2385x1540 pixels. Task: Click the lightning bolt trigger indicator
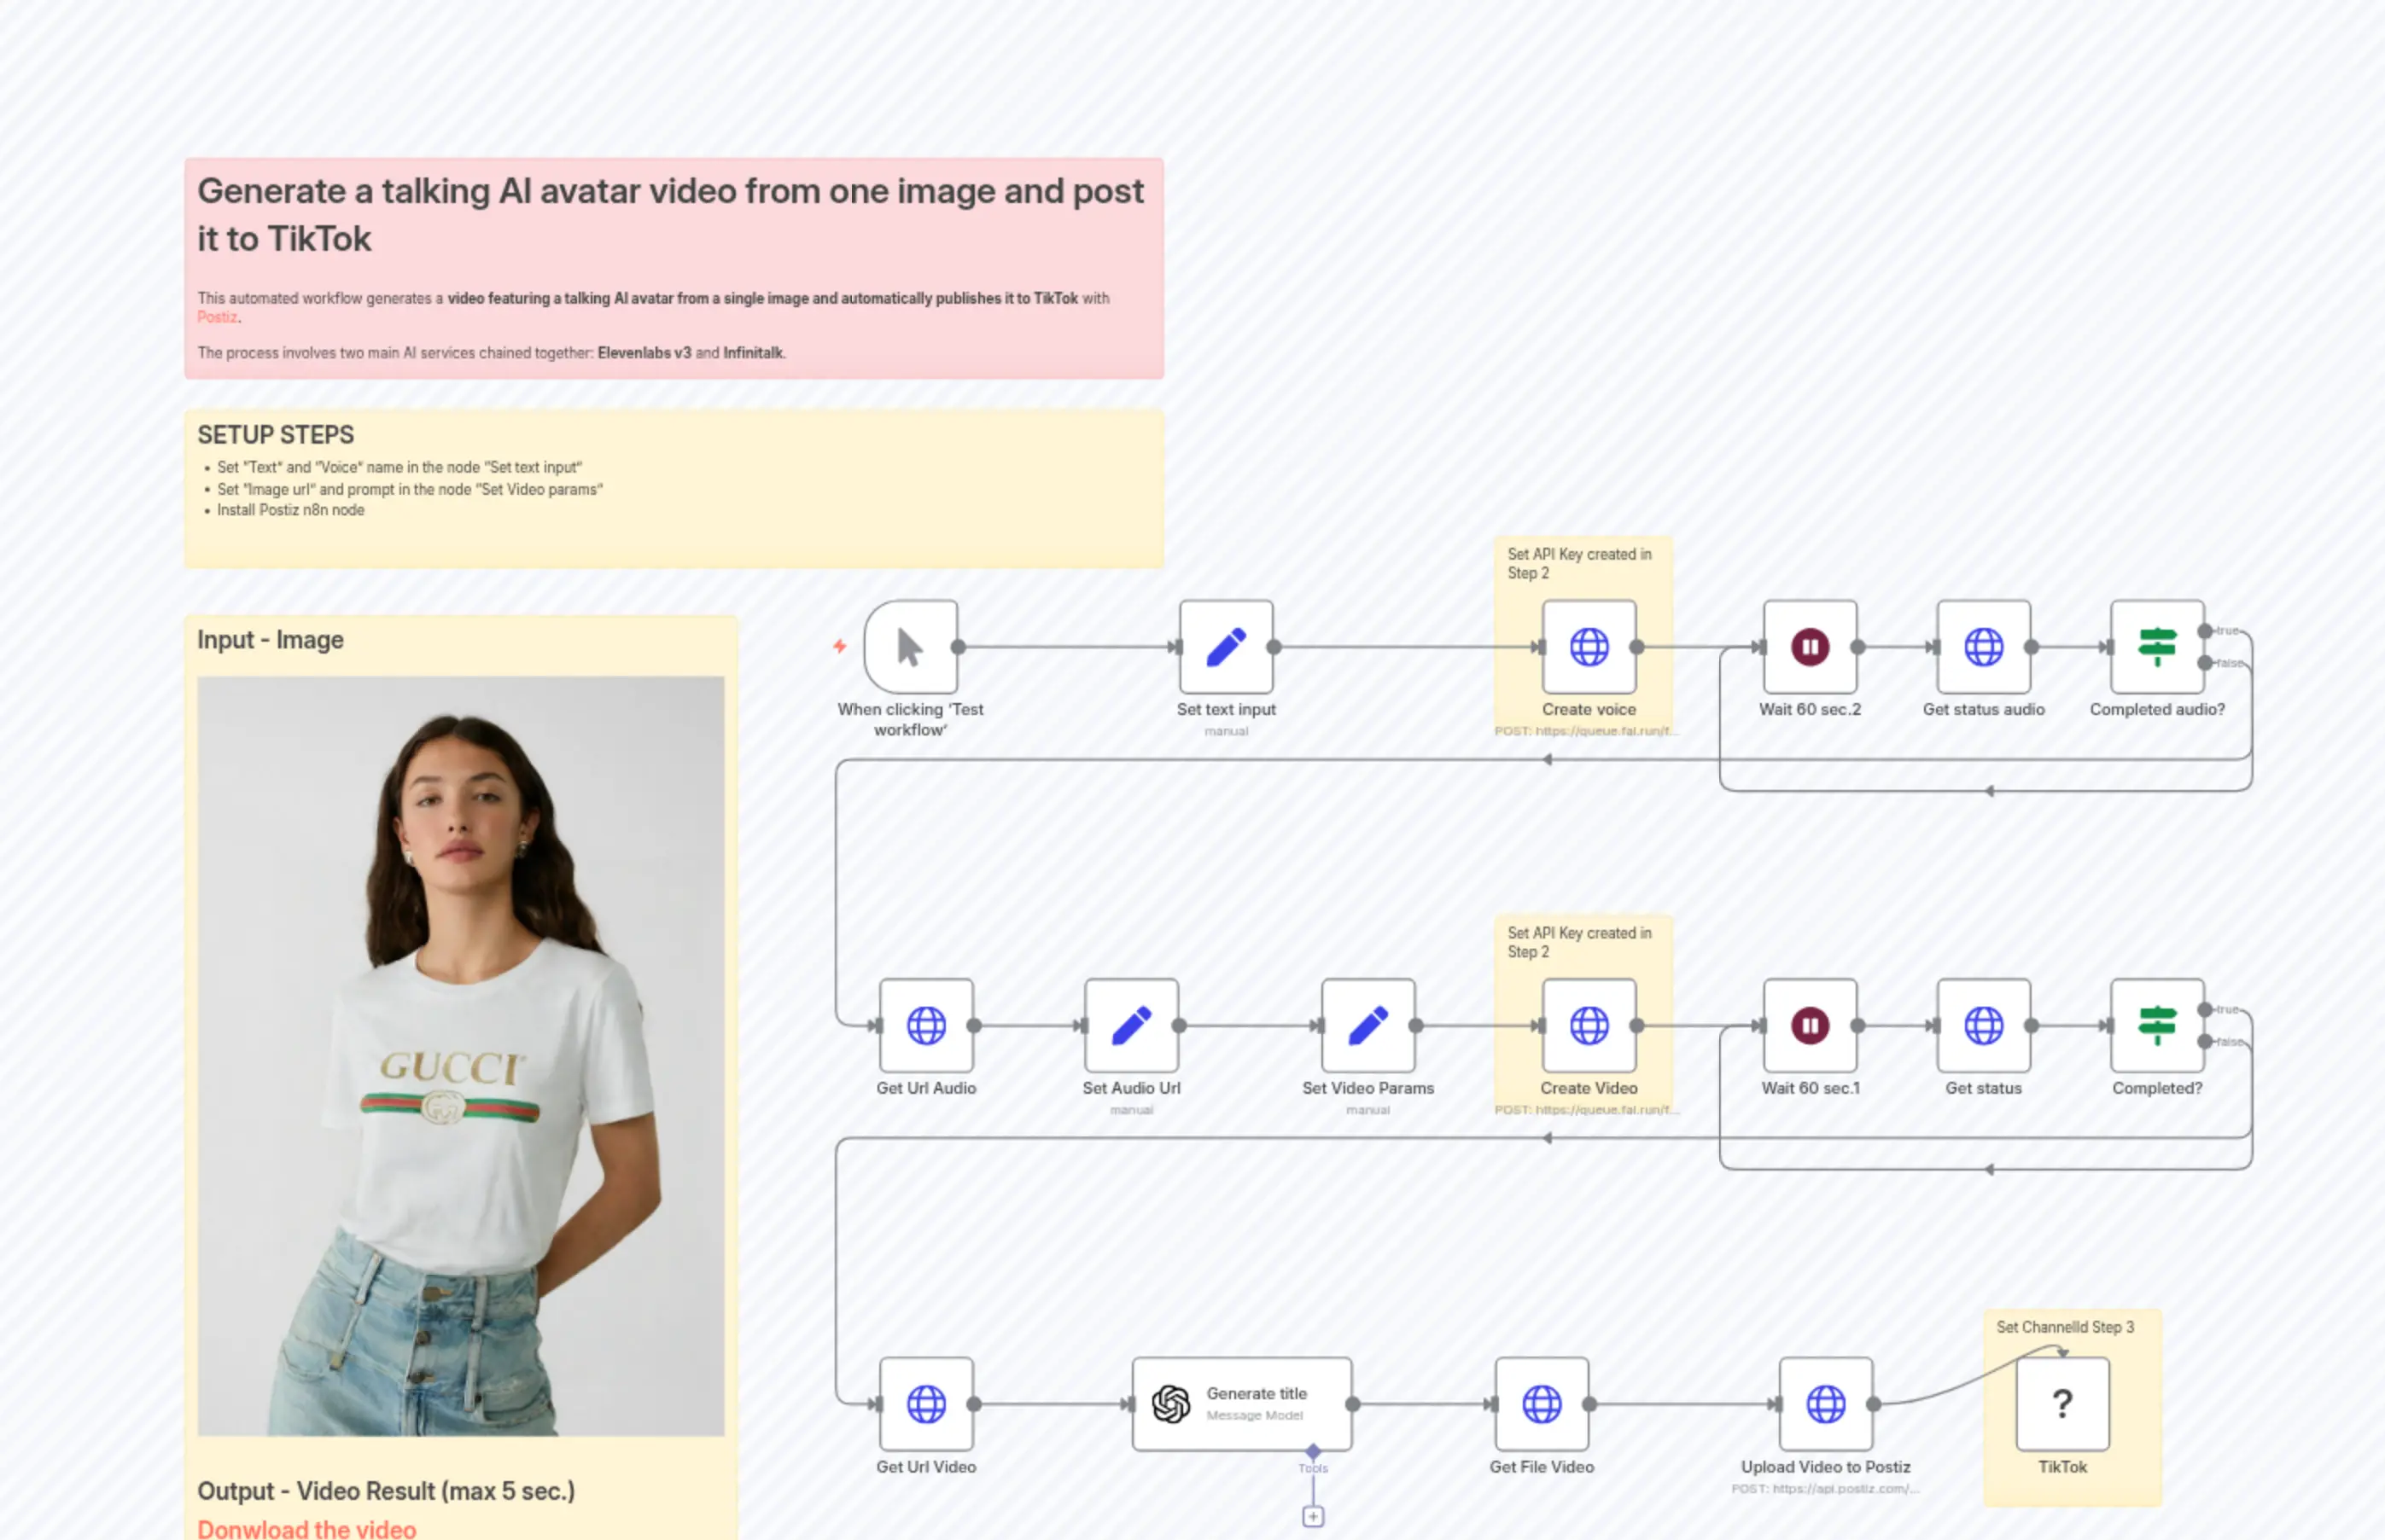pyautogui.click(x=839, y=647)
